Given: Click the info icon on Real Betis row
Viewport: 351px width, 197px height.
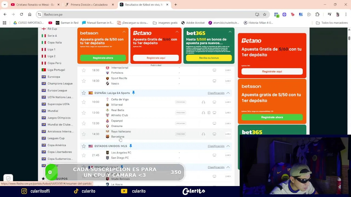Looking at the screenshot, I should pyautogui.click(x=209, y=113).
